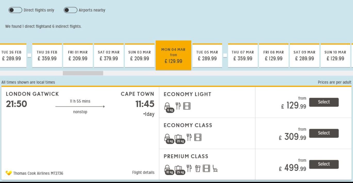353x183 pixels.
Task: Click the in-flight entertainment icon under Economy Light
Action: pyautogui.click(x=187, y=106)
